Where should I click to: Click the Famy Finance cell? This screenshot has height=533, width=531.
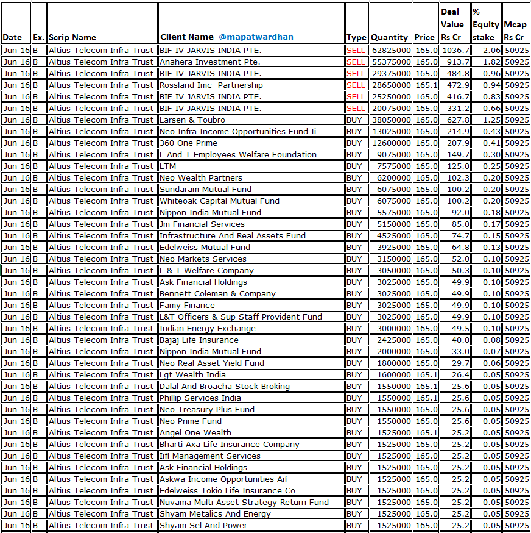click(251, 305)
